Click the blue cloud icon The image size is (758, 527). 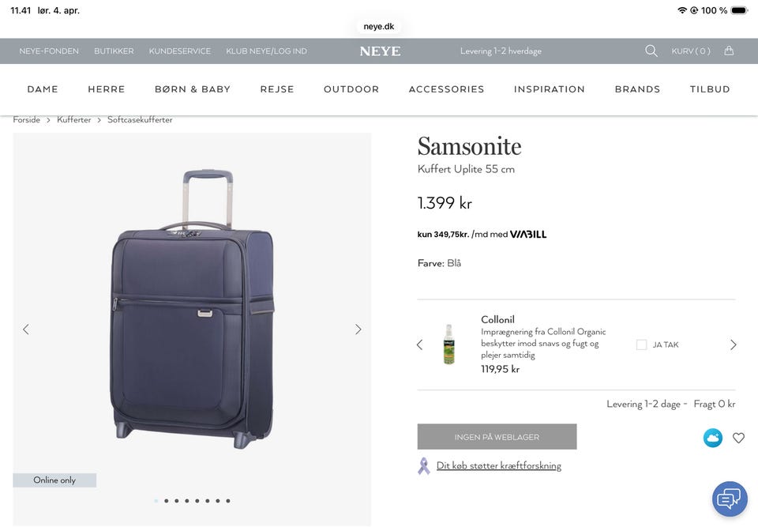[x=713, y=438]
